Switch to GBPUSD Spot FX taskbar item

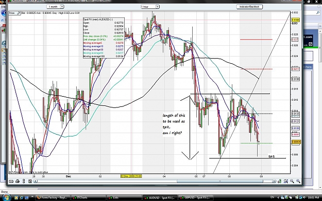coord(196,198)
